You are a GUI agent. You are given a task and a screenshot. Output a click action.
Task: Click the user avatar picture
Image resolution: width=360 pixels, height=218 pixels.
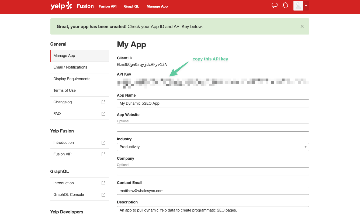coord(298,6)
